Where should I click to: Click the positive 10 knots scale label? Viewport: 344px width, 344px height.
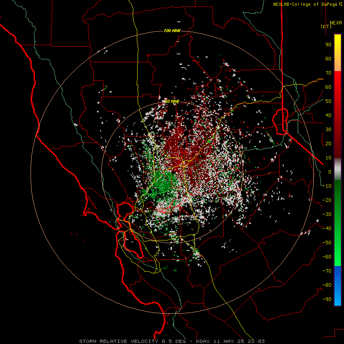(328, 158)
